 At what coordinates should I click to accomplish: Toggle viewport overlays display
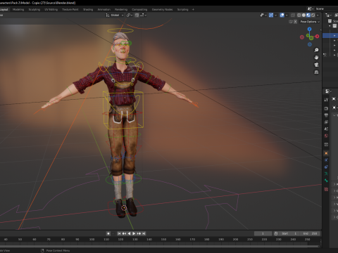282,15
